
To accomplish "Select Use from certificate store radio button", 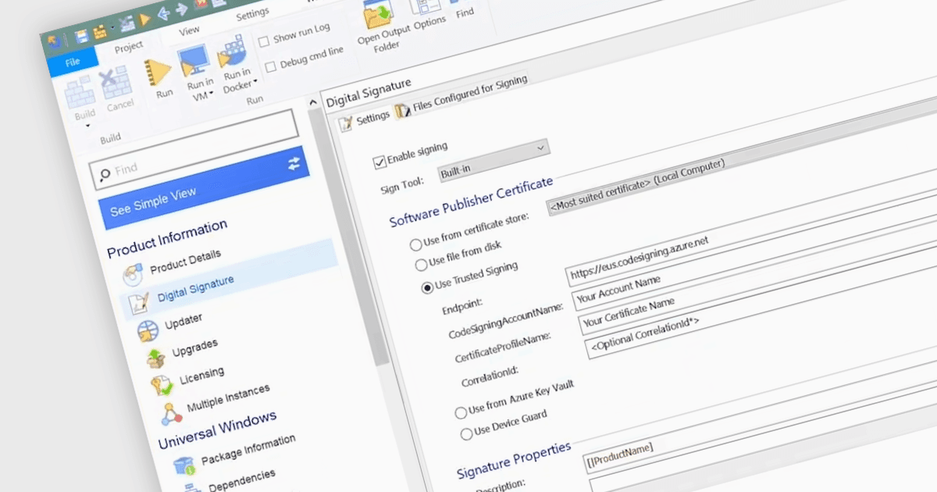I will [415, 244].
